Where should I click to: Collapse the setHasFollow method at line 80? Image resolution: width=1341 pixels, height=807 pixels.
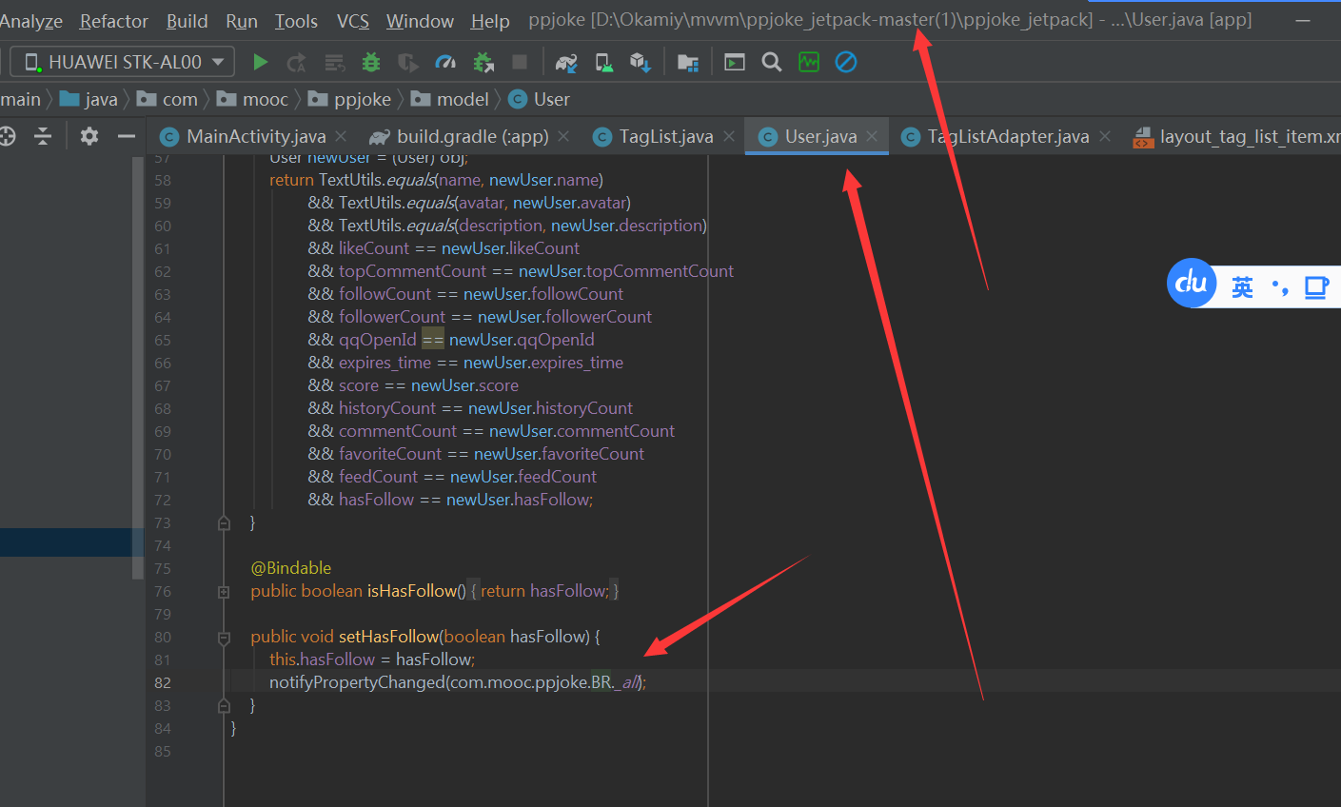coord(224,638)
